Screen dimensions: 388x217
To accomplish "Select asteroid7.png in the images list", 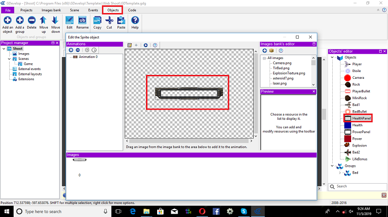I will click(283, 78).
